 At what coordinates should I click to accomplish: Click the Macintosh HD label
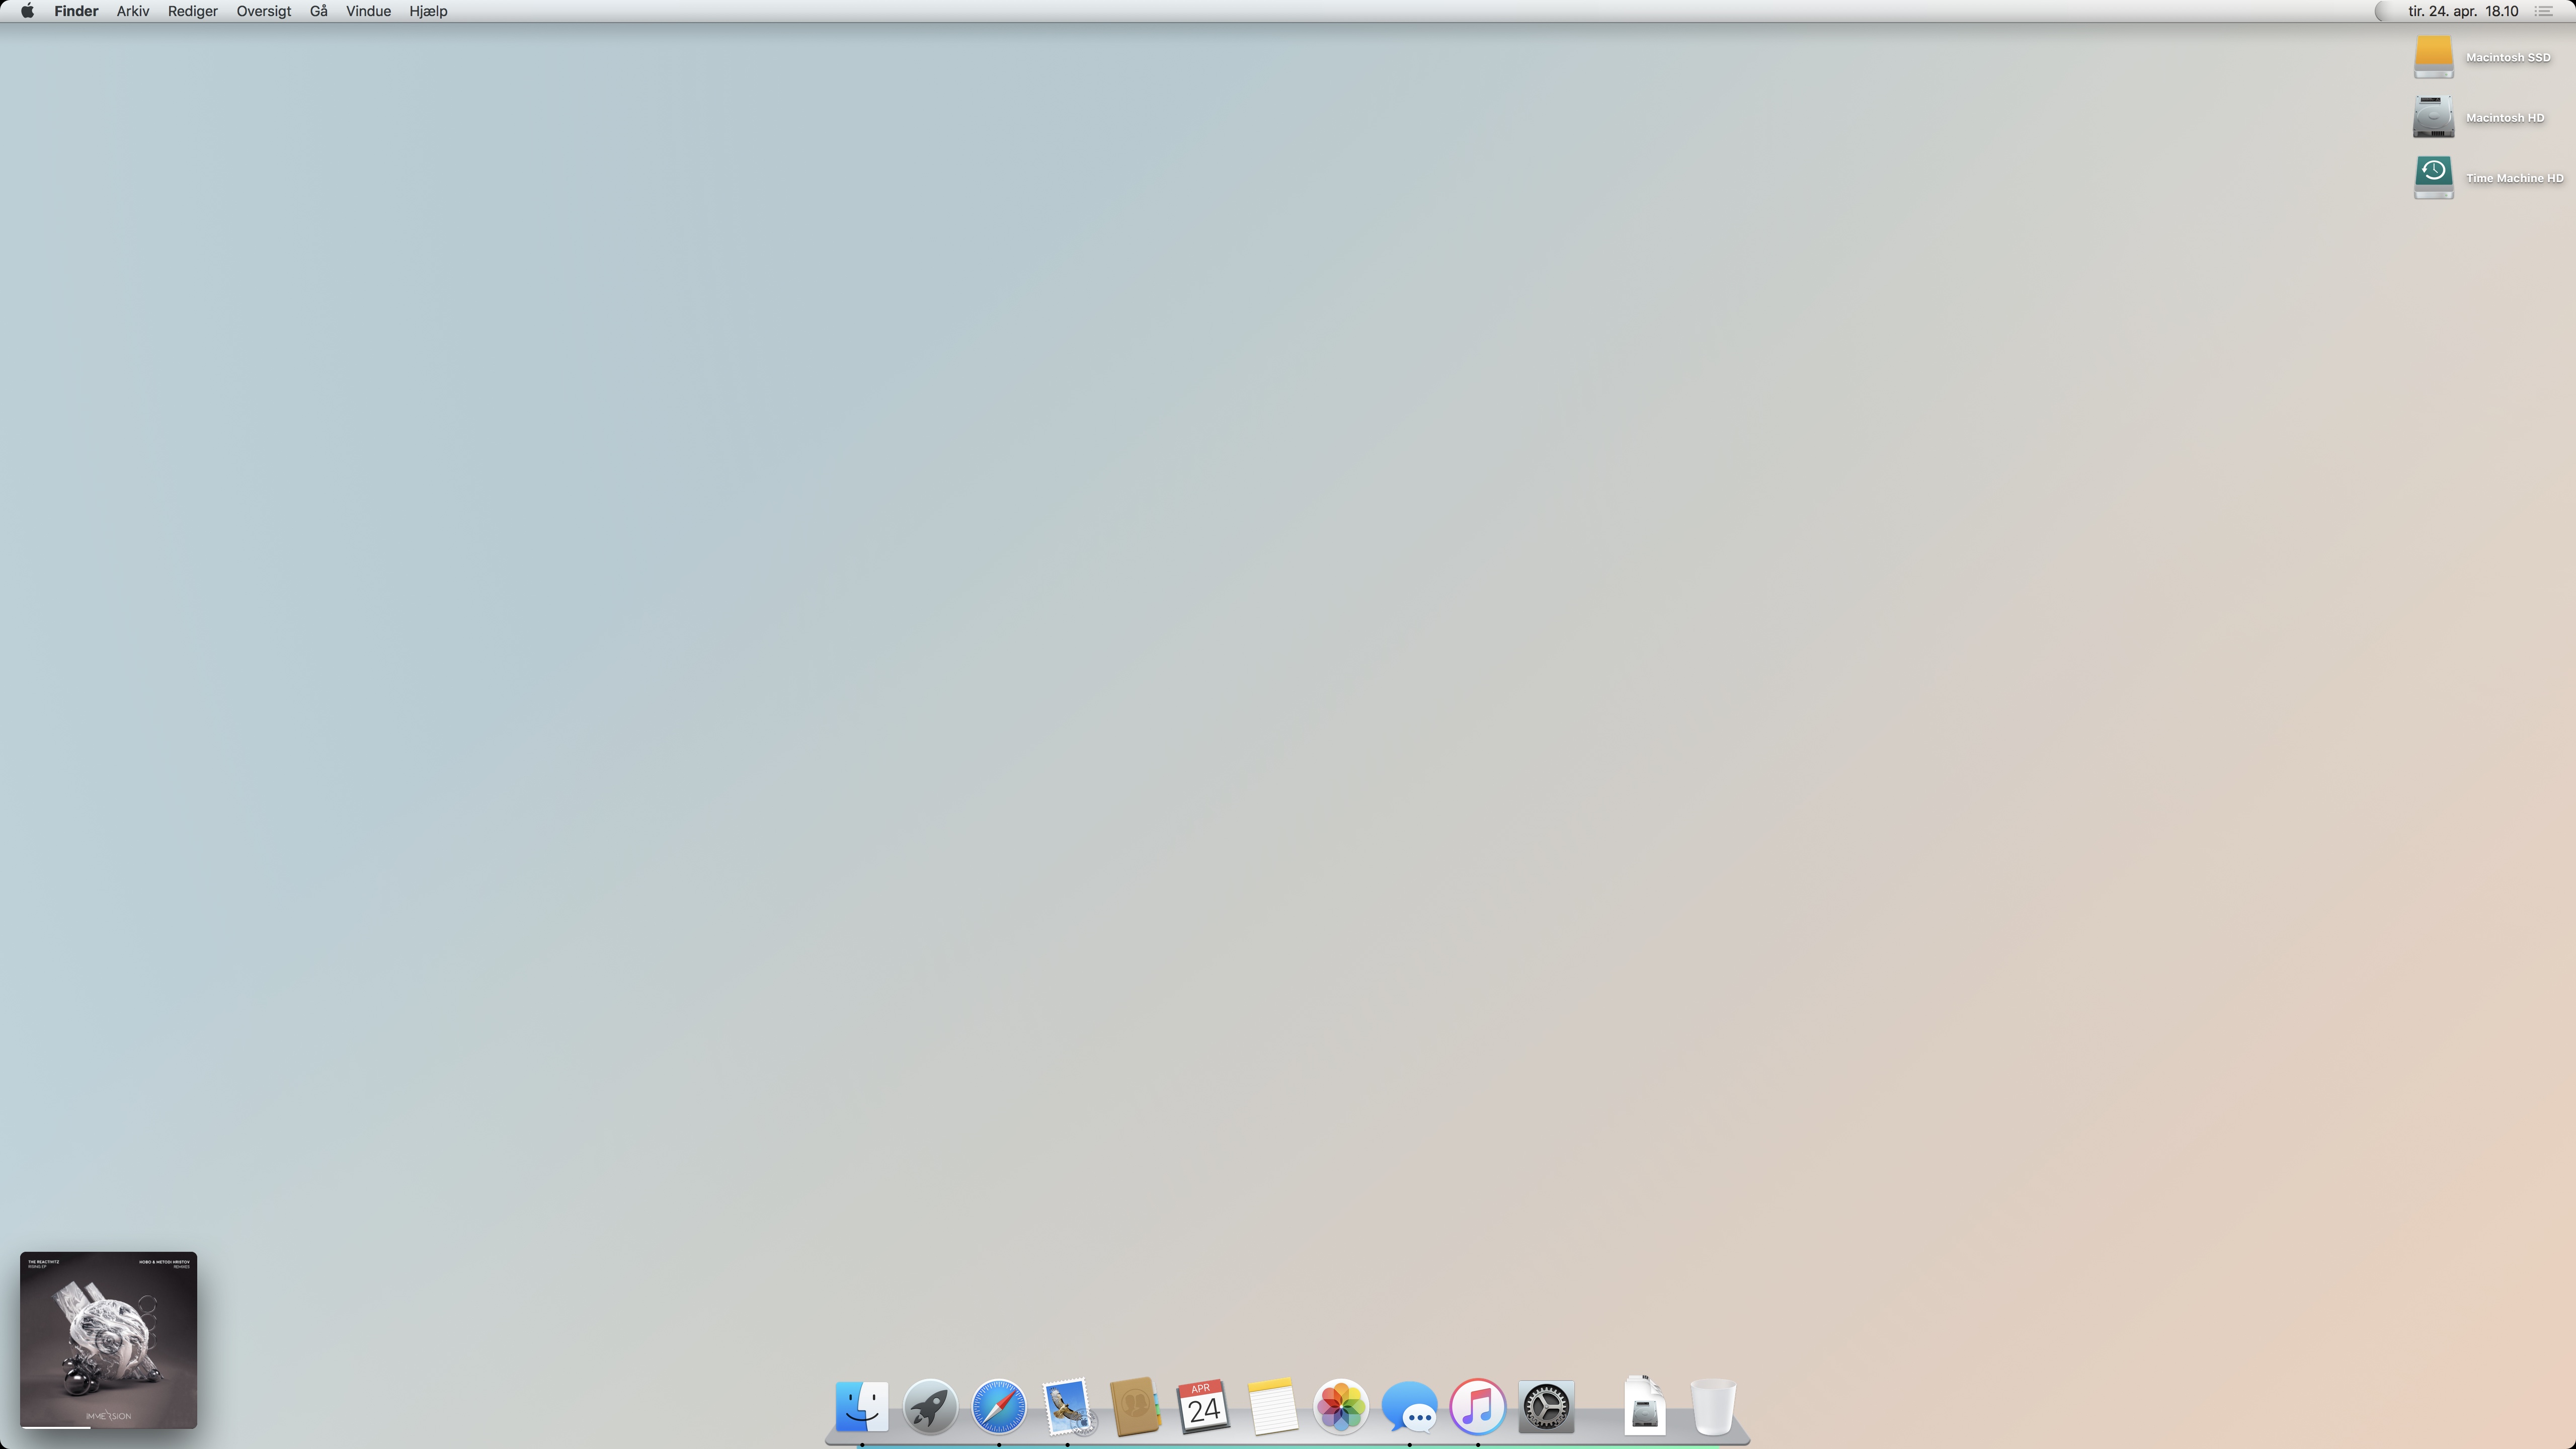2505,118
